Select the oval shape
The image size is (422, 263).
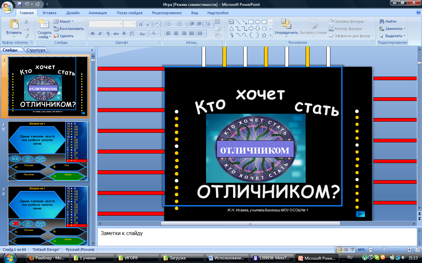(258, 22)
